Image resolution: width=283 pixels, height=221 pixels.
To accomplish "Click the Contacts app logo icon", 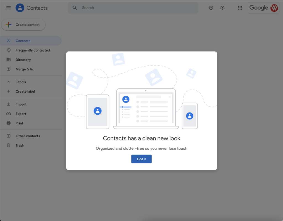I will pyautogui.click(x=20, y=8).
